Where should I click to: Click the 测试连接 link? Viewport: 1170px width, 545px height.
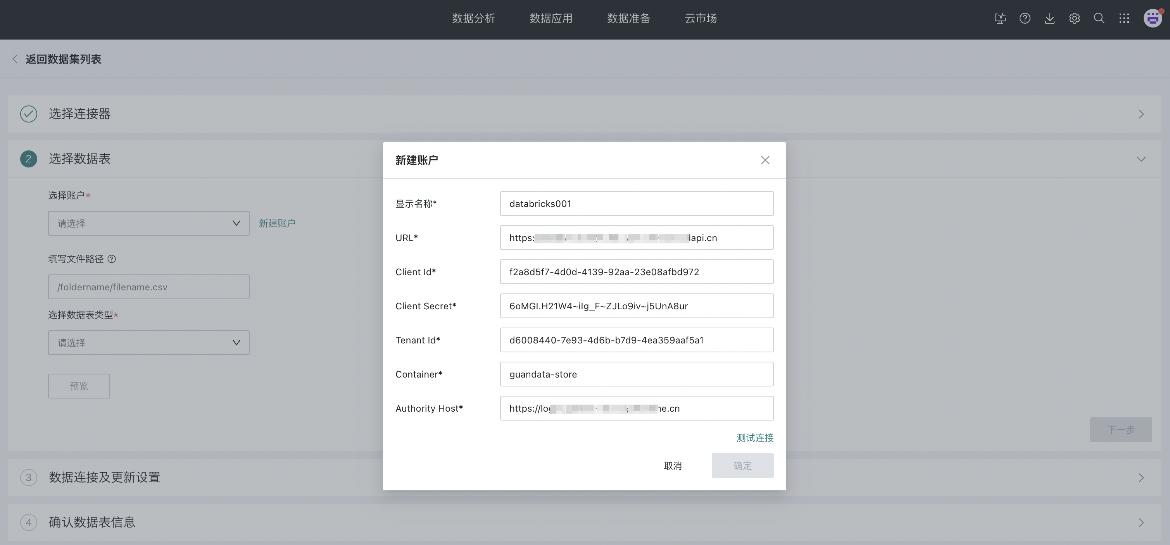pyautogui.click(x=754, y=438)
